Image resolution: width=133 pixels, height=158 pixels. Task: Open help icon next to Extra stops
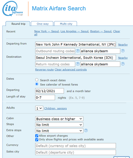[86, 130]
